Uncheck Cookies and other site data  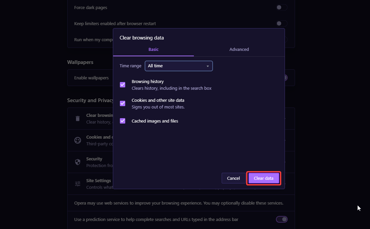point(122,103)
